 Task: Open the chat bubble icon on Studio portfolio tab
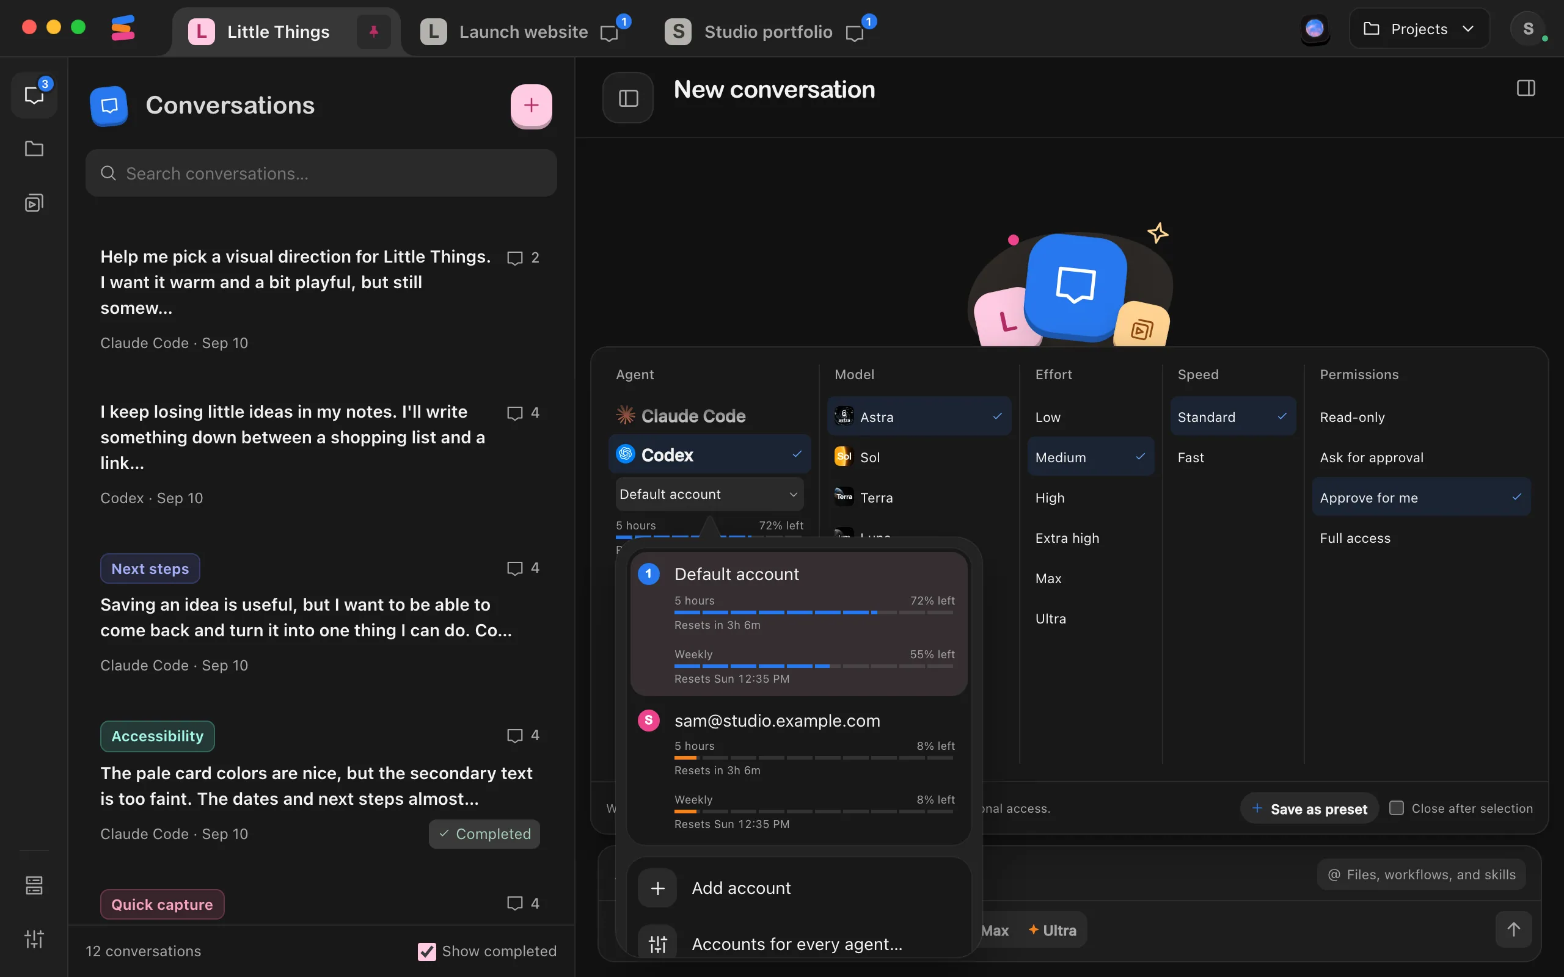click(x=855, y=33)
